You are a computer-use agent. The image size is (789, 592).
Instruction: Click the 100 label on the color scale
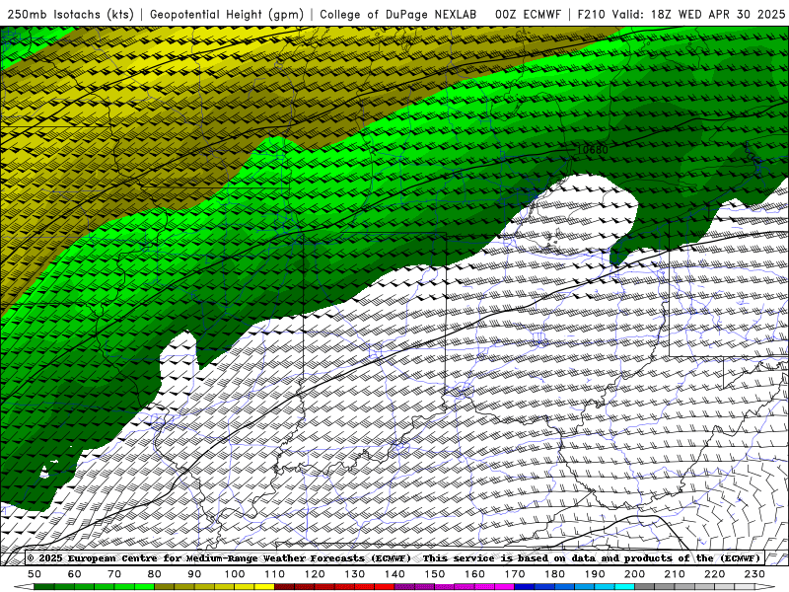235,574
